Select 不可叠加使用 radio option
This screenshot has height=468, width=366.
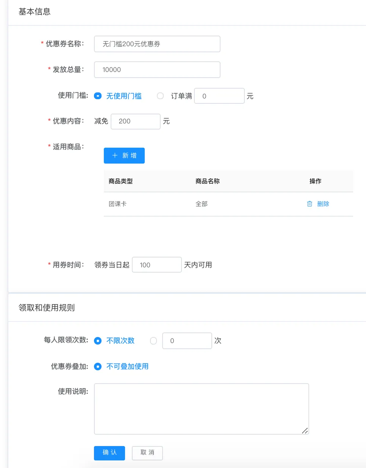(98, 367)
